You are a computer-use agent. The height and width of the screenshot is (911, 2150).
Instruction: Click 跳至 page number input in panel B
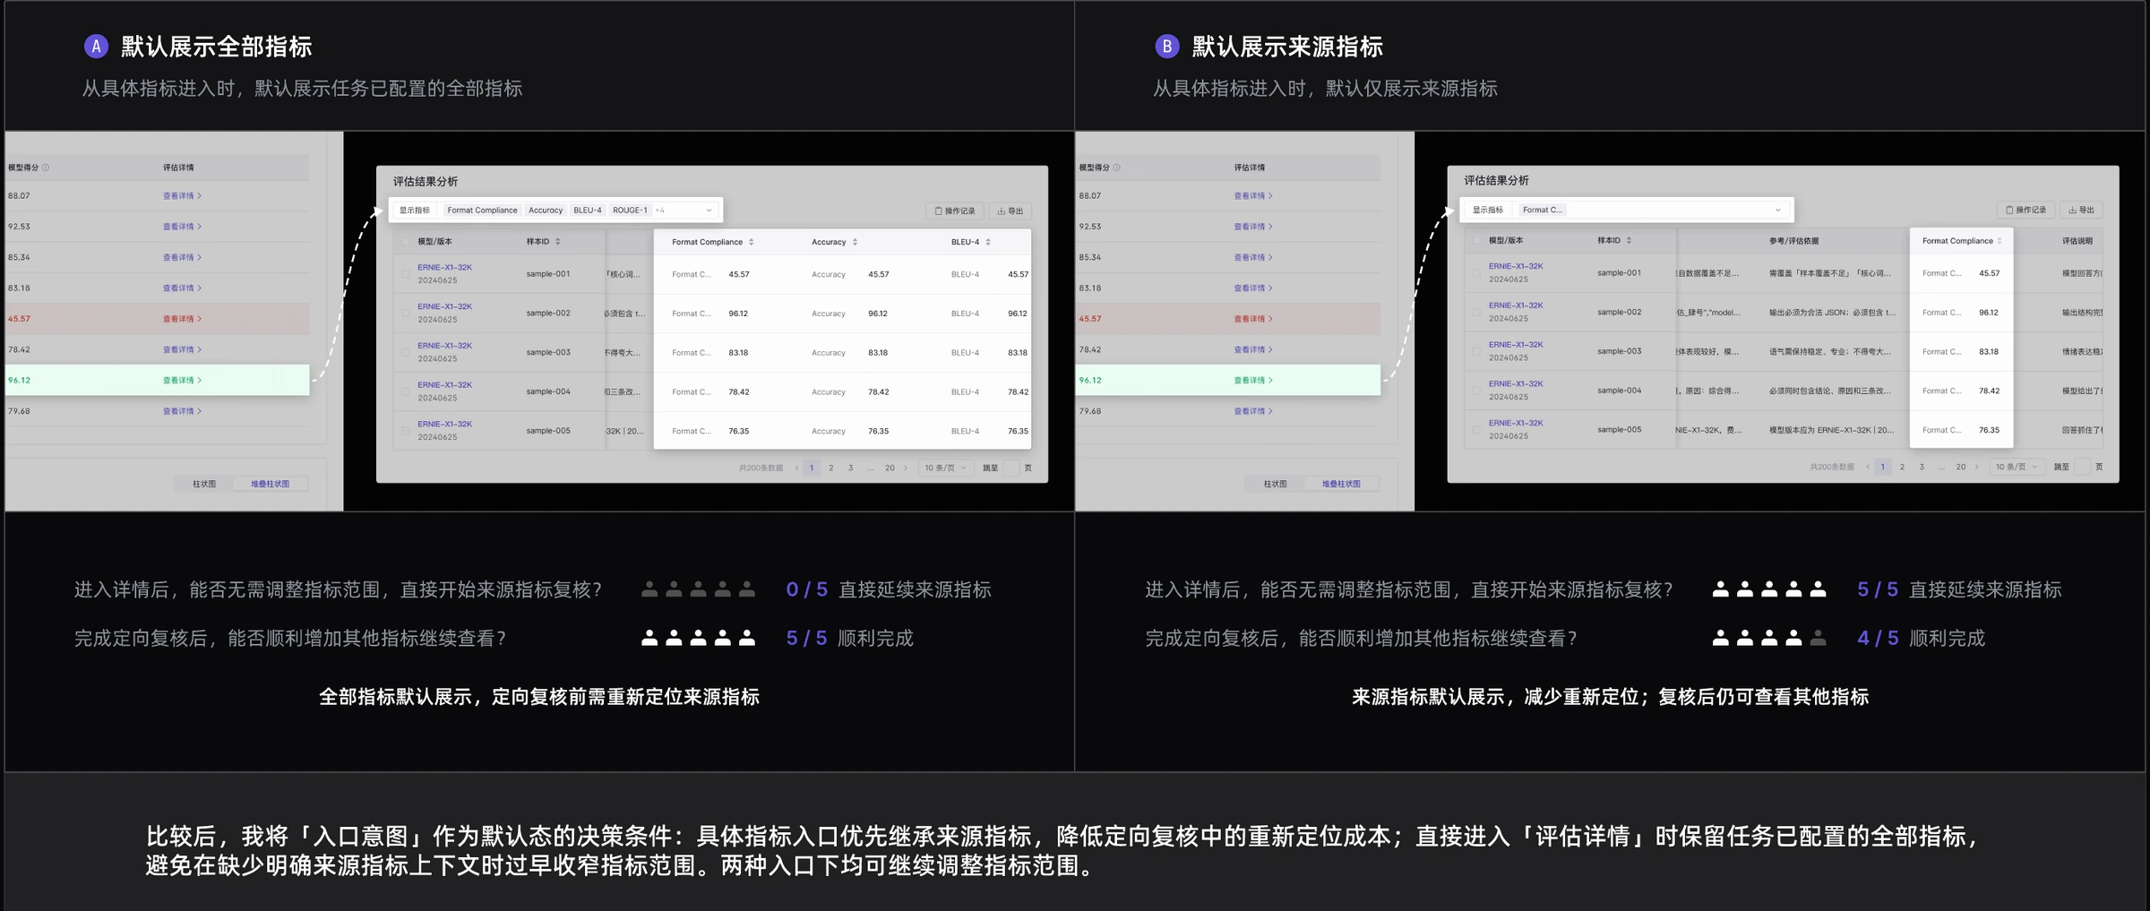[x=2083, y=467]
